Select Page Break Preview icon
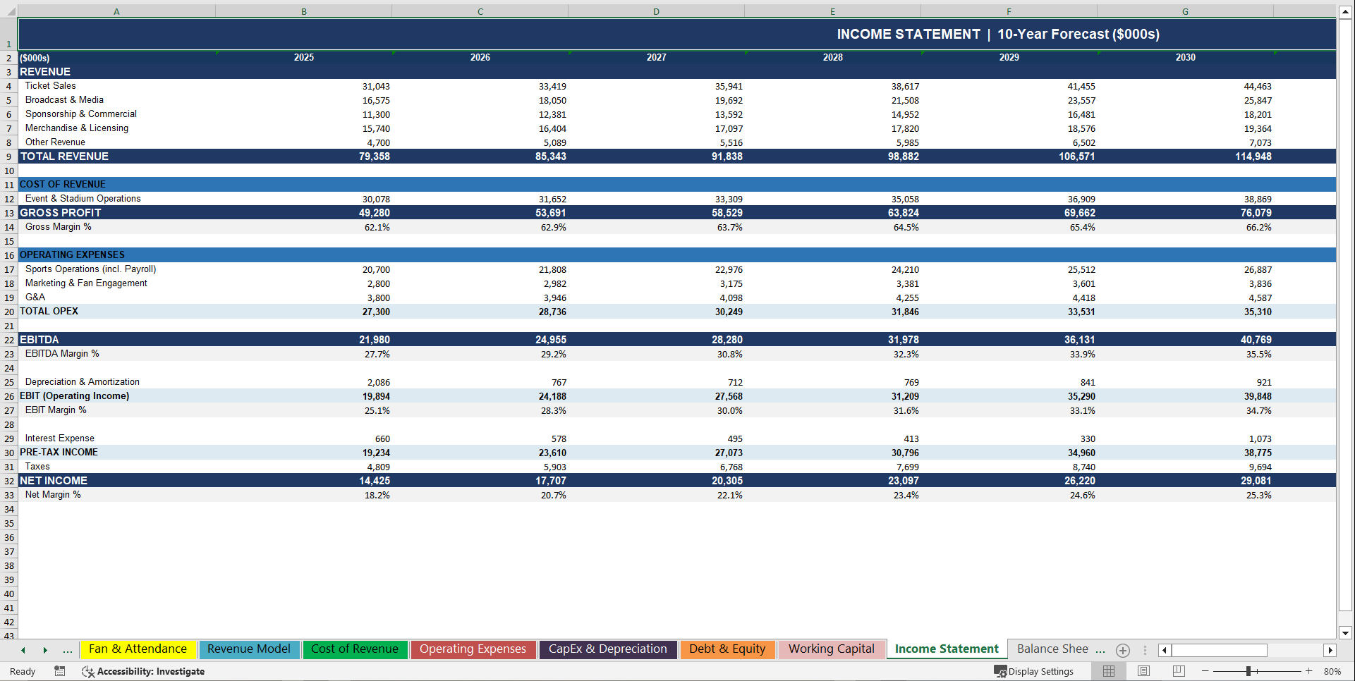This screenshot has width=1355, height=681. (x=1177, y=671)
